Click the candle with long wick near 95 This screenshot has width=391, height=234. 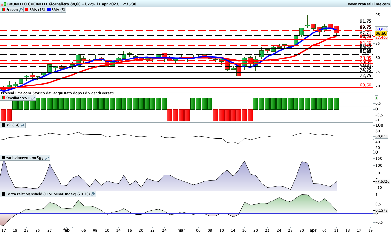308,20
